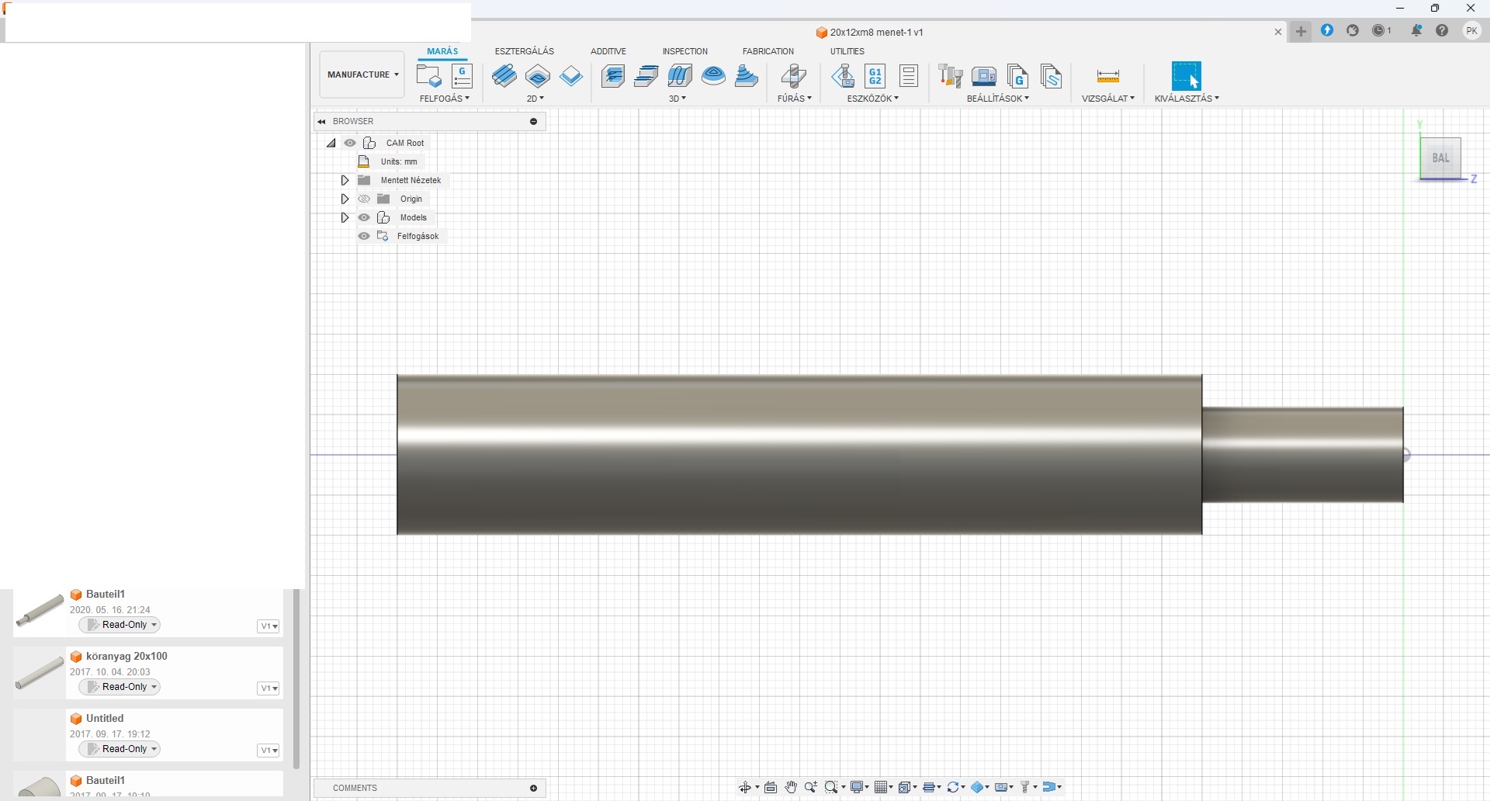The height and width of the screenshot is (801, 1490).
Task: Activate the Pan hand tool
Action: point(791,787)
